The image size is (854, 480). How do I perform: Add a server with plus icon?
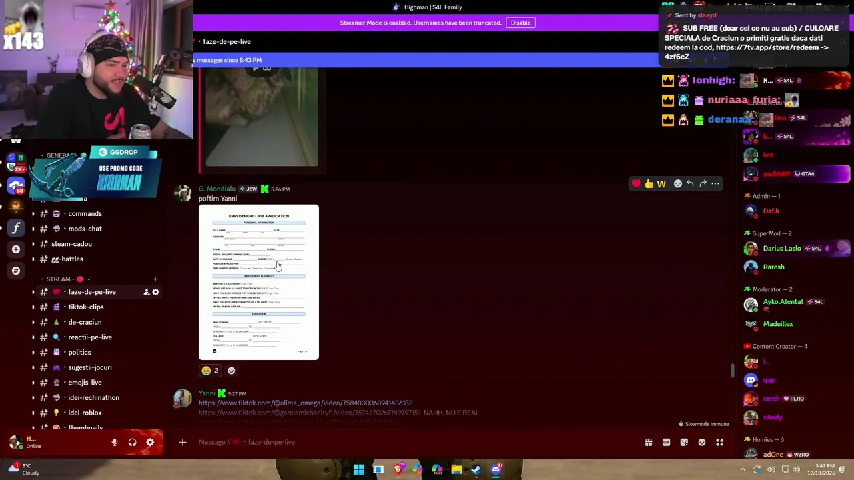point(16,249)
